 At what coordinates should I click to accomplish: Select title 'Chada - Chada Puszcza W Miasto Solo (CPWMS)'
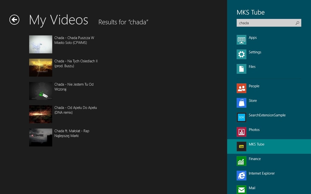pos(74,40)
